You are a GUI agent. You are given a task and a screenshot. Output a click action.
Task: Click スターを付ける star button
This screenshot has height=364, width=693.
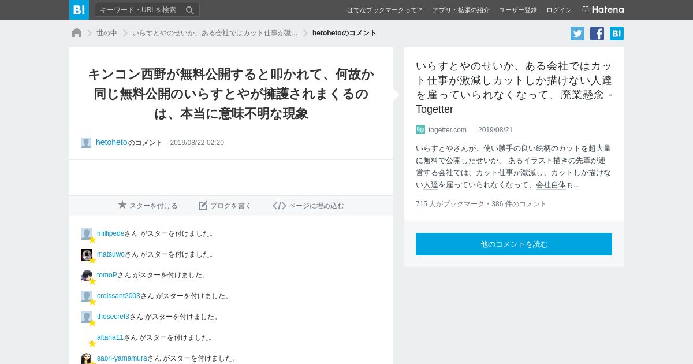click(x=148, y=206)
